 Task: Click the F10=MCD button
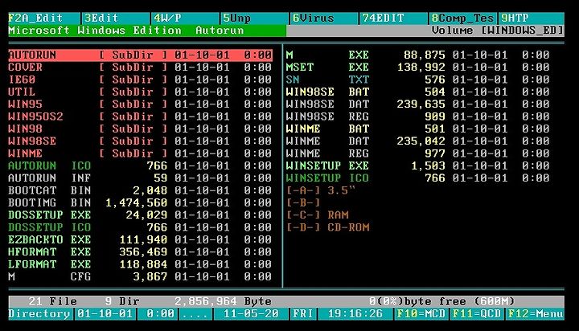421,313
